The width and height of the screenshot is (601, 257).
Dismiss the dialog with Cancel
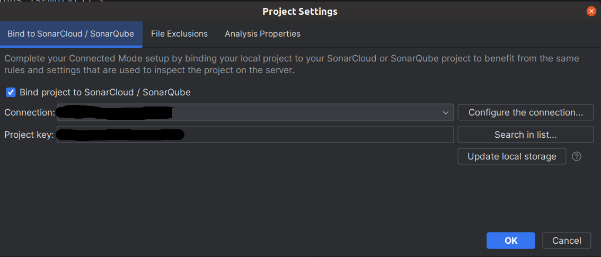click(x=567, y=241)
